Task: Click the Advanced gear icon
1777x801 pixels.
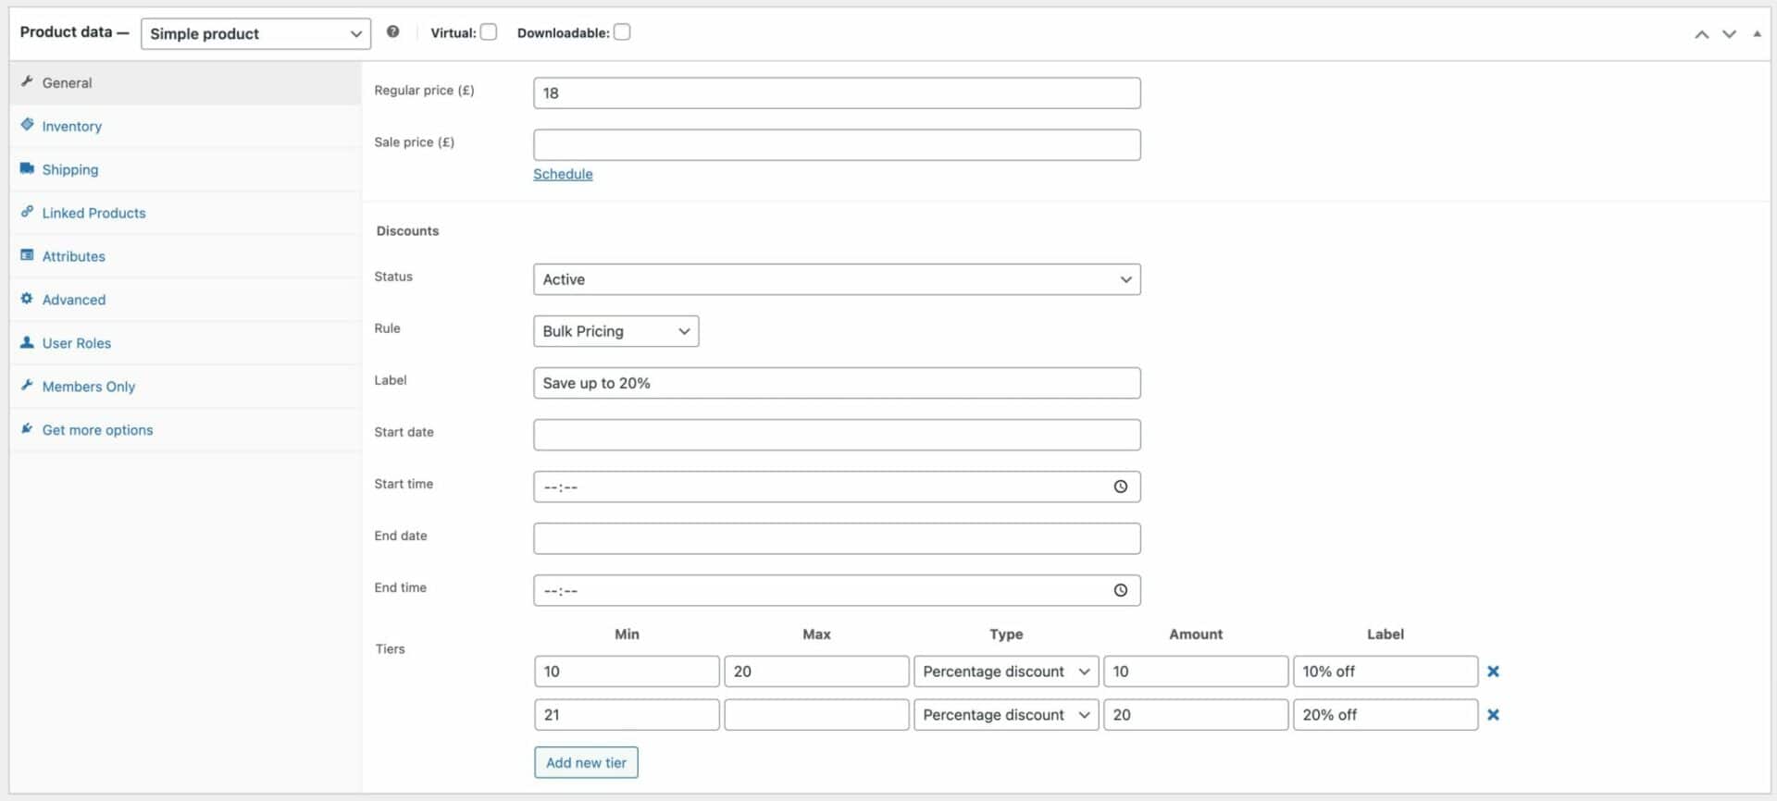Action: (x=27, y=299)
